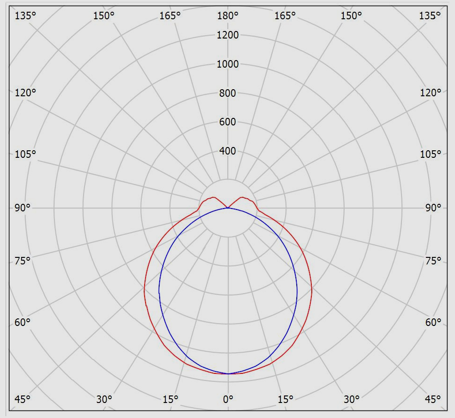Click the 0° angle label

(x=228, y=399)
